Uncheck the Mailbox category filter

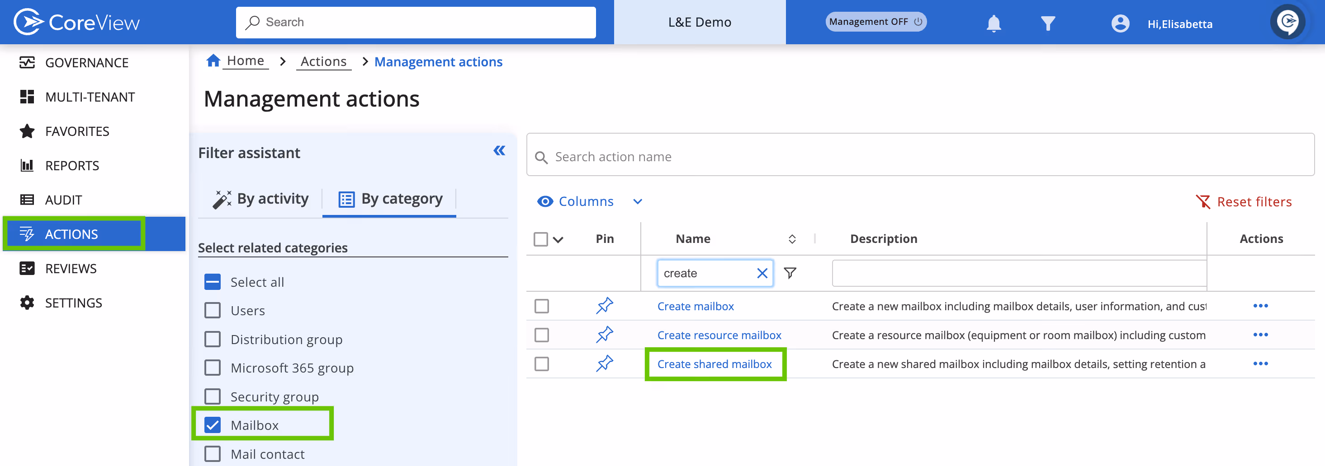click(212, 424)
